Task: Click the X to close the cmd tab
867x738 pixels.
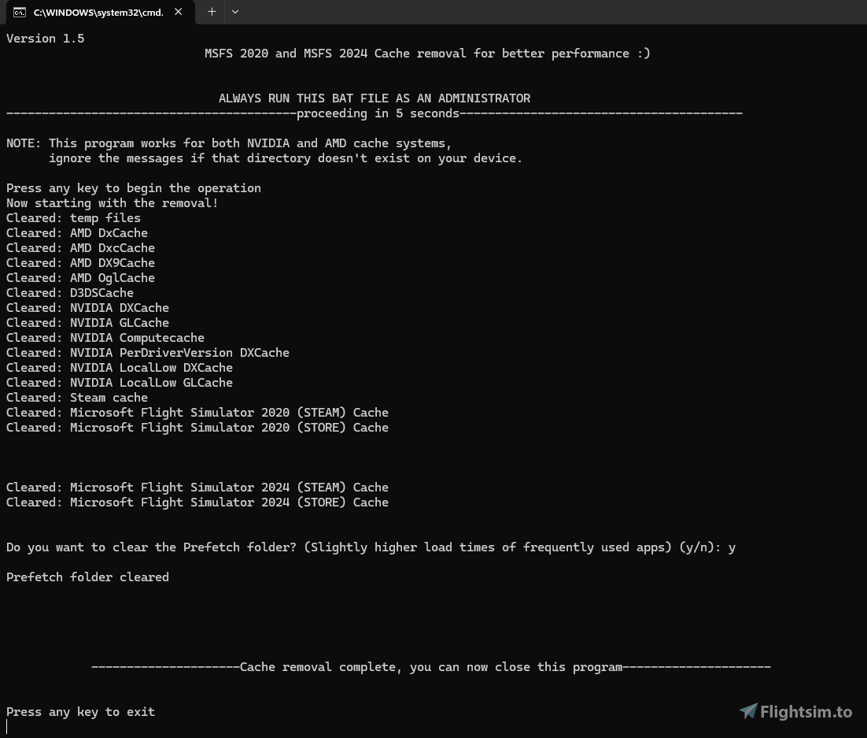Action: (x=177, y=12)
